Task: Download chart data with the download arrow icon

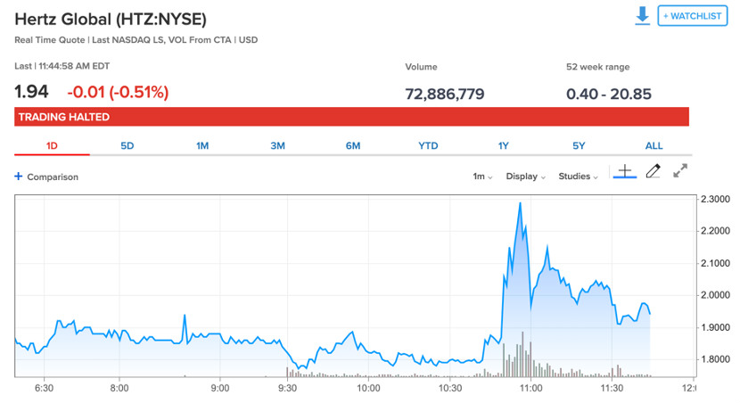Action: tap(642, 15)
